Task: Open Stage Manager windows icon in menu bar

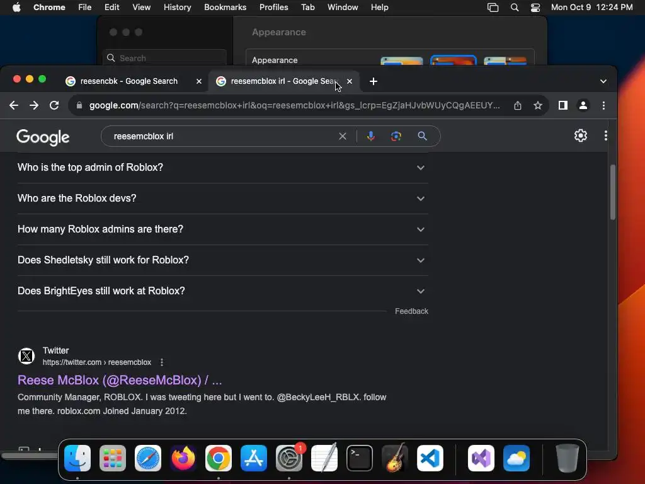Action: (493, 8)
